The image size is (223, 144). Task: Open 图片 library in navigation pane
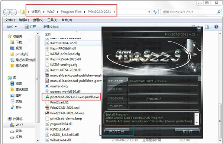pos(16,95)
